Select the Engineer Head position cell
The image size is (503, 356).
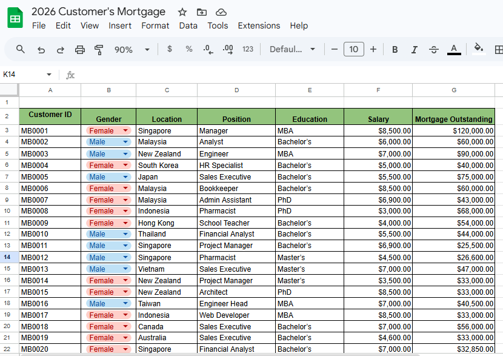(x=236, y=304)
